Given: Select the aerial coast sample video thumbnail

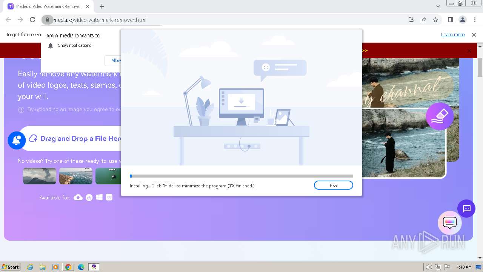Looking at the screenshot, I should pos(76,176).
